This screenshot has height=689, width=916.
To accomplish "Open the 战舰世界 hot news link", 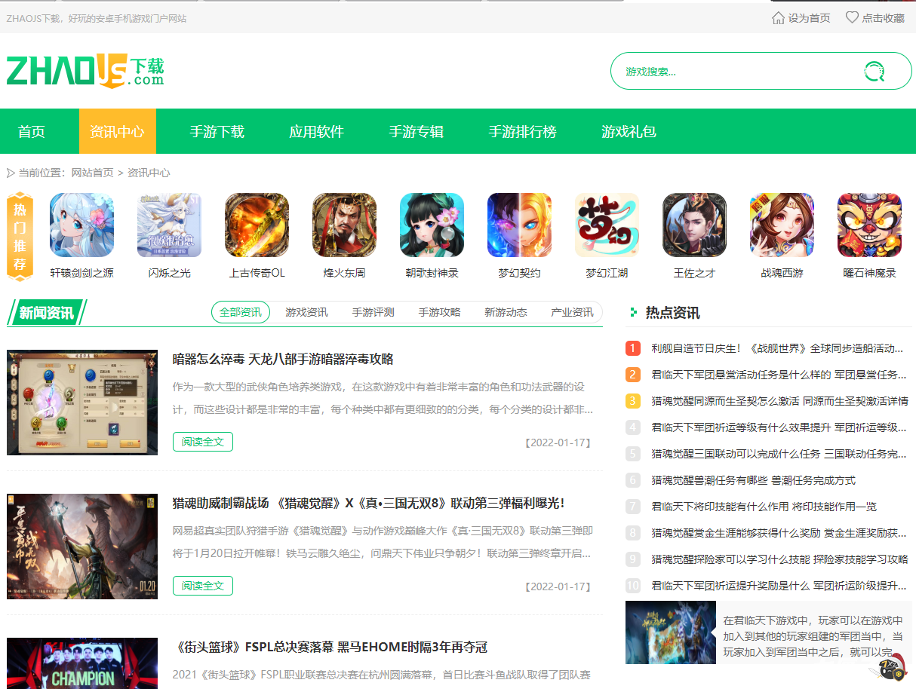I will 777,348.
